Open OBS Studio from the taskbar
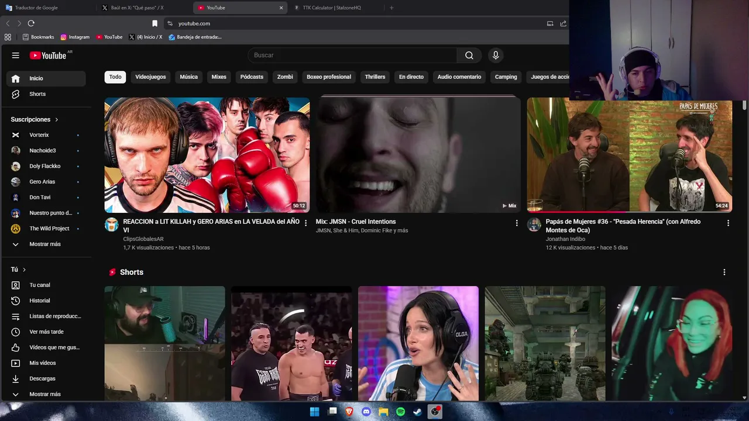This screenshot has height=421, width=749. click(435, 412)
